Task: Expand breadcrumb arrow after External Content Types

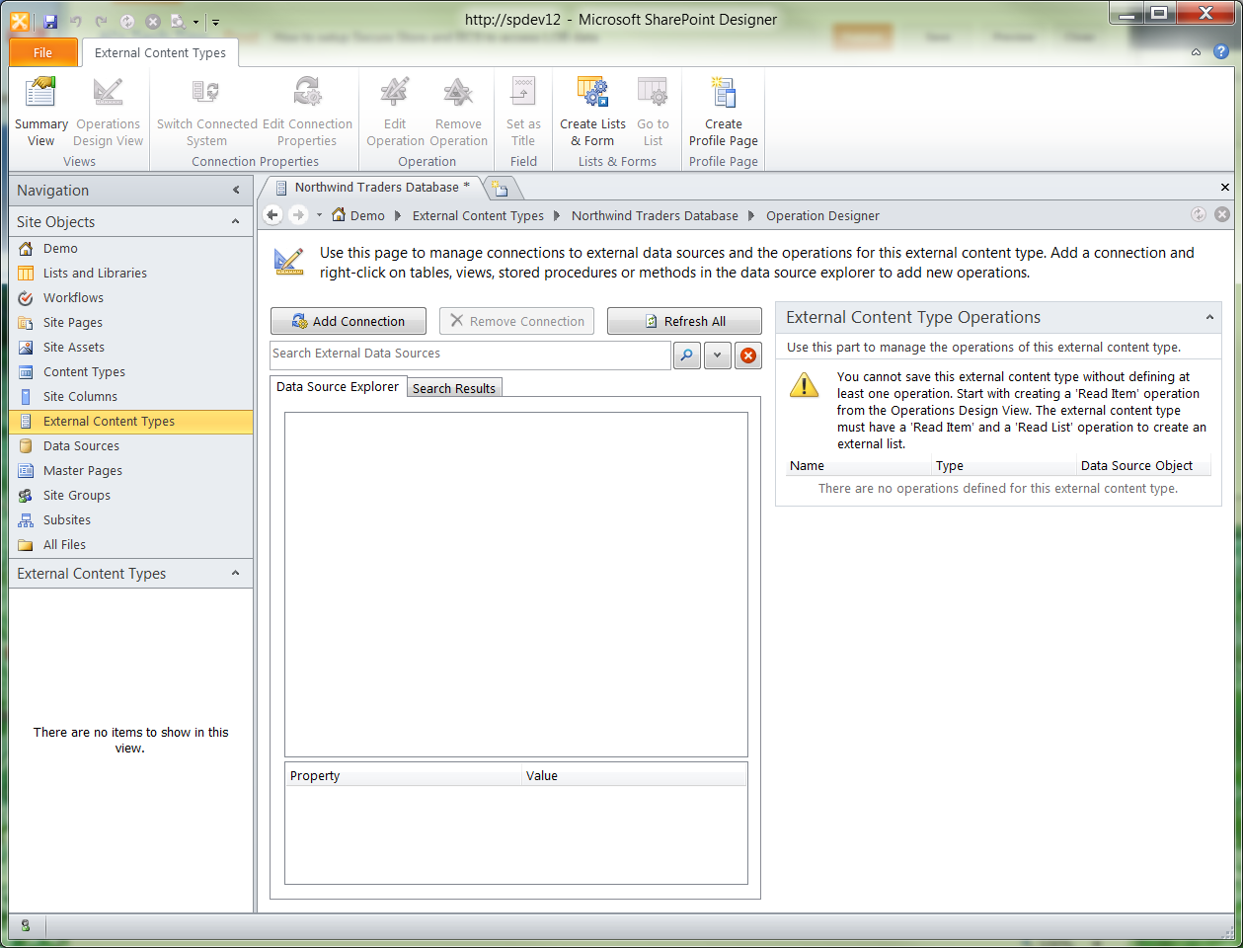Action: coord(557,215)
